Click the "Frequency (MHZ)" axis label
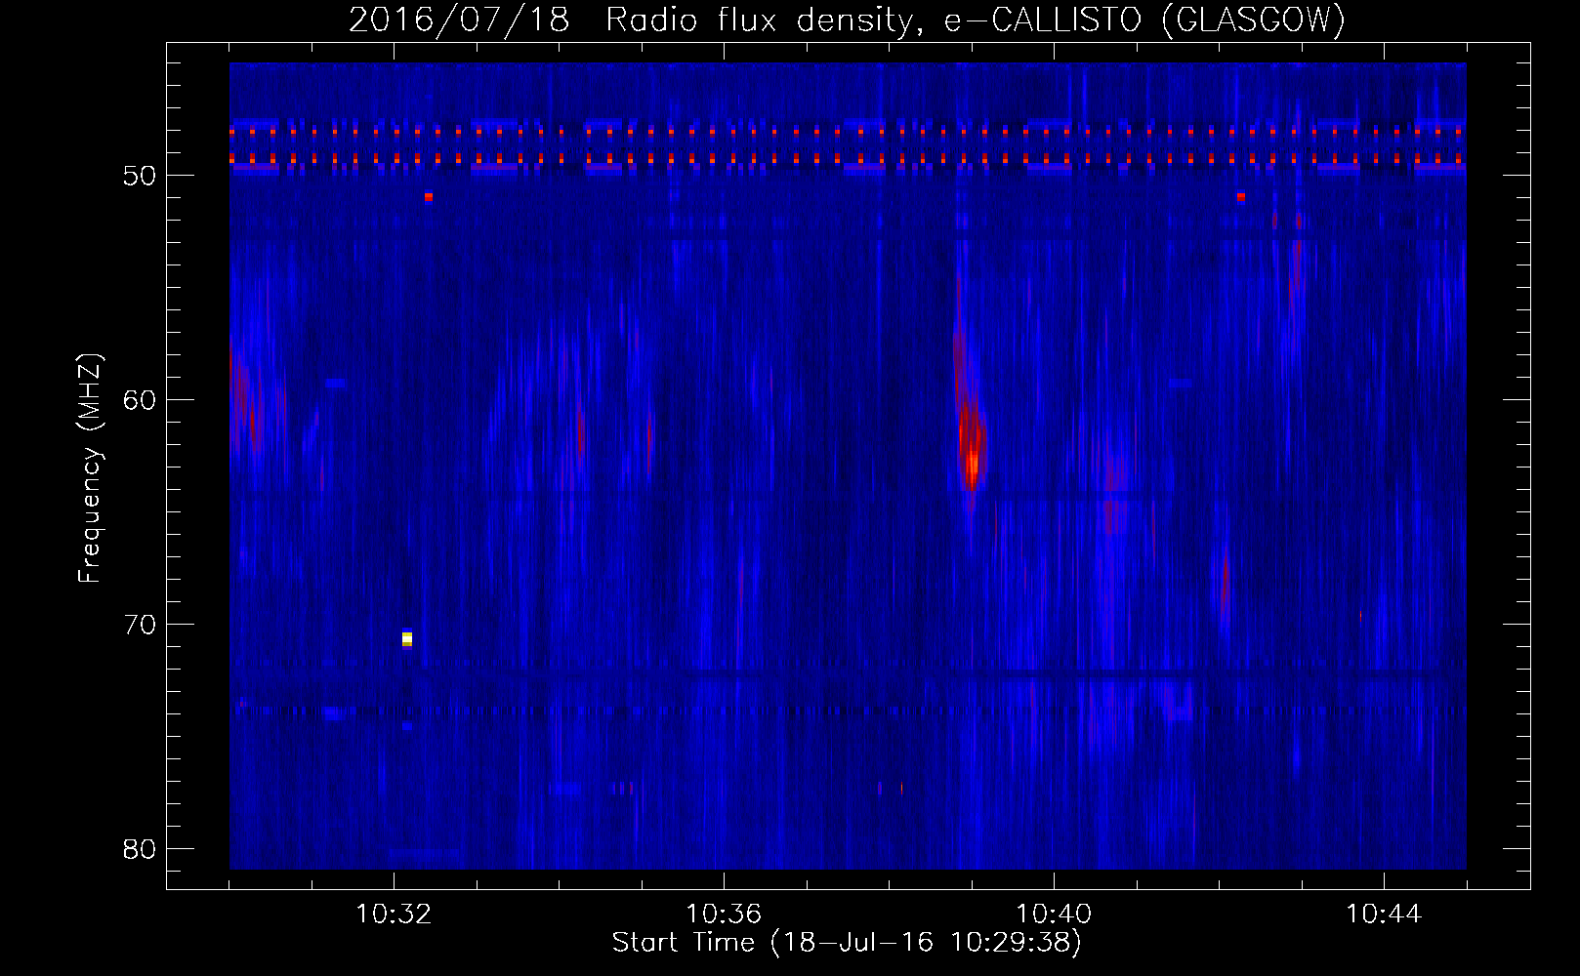Screen dimensions: 1580x976 pyautogui.click(x=90, y=468)
